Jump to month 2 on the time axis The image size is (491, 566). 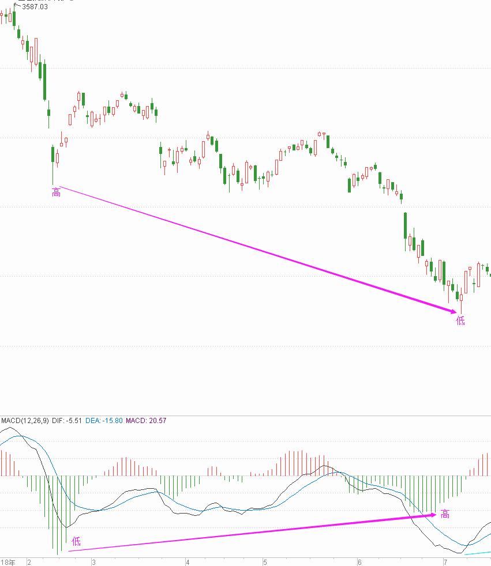tap(28, 561)
